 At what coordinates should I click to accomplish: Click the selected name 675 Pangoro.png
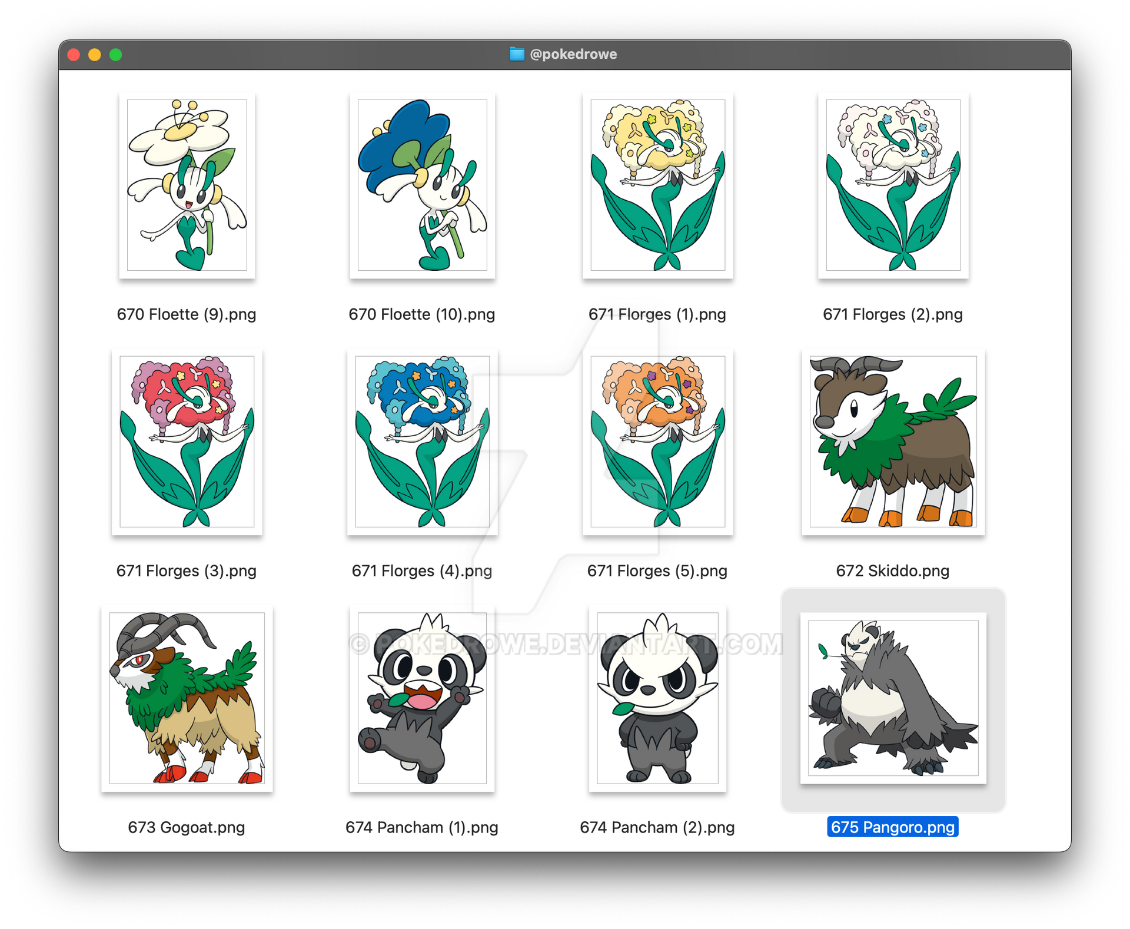click(x=893, y=827)
